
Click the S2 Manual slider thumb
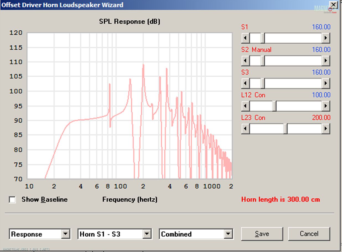263,61
